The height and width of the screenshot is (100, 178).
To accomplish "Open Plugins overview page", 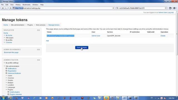I will (x=16, y=94).
